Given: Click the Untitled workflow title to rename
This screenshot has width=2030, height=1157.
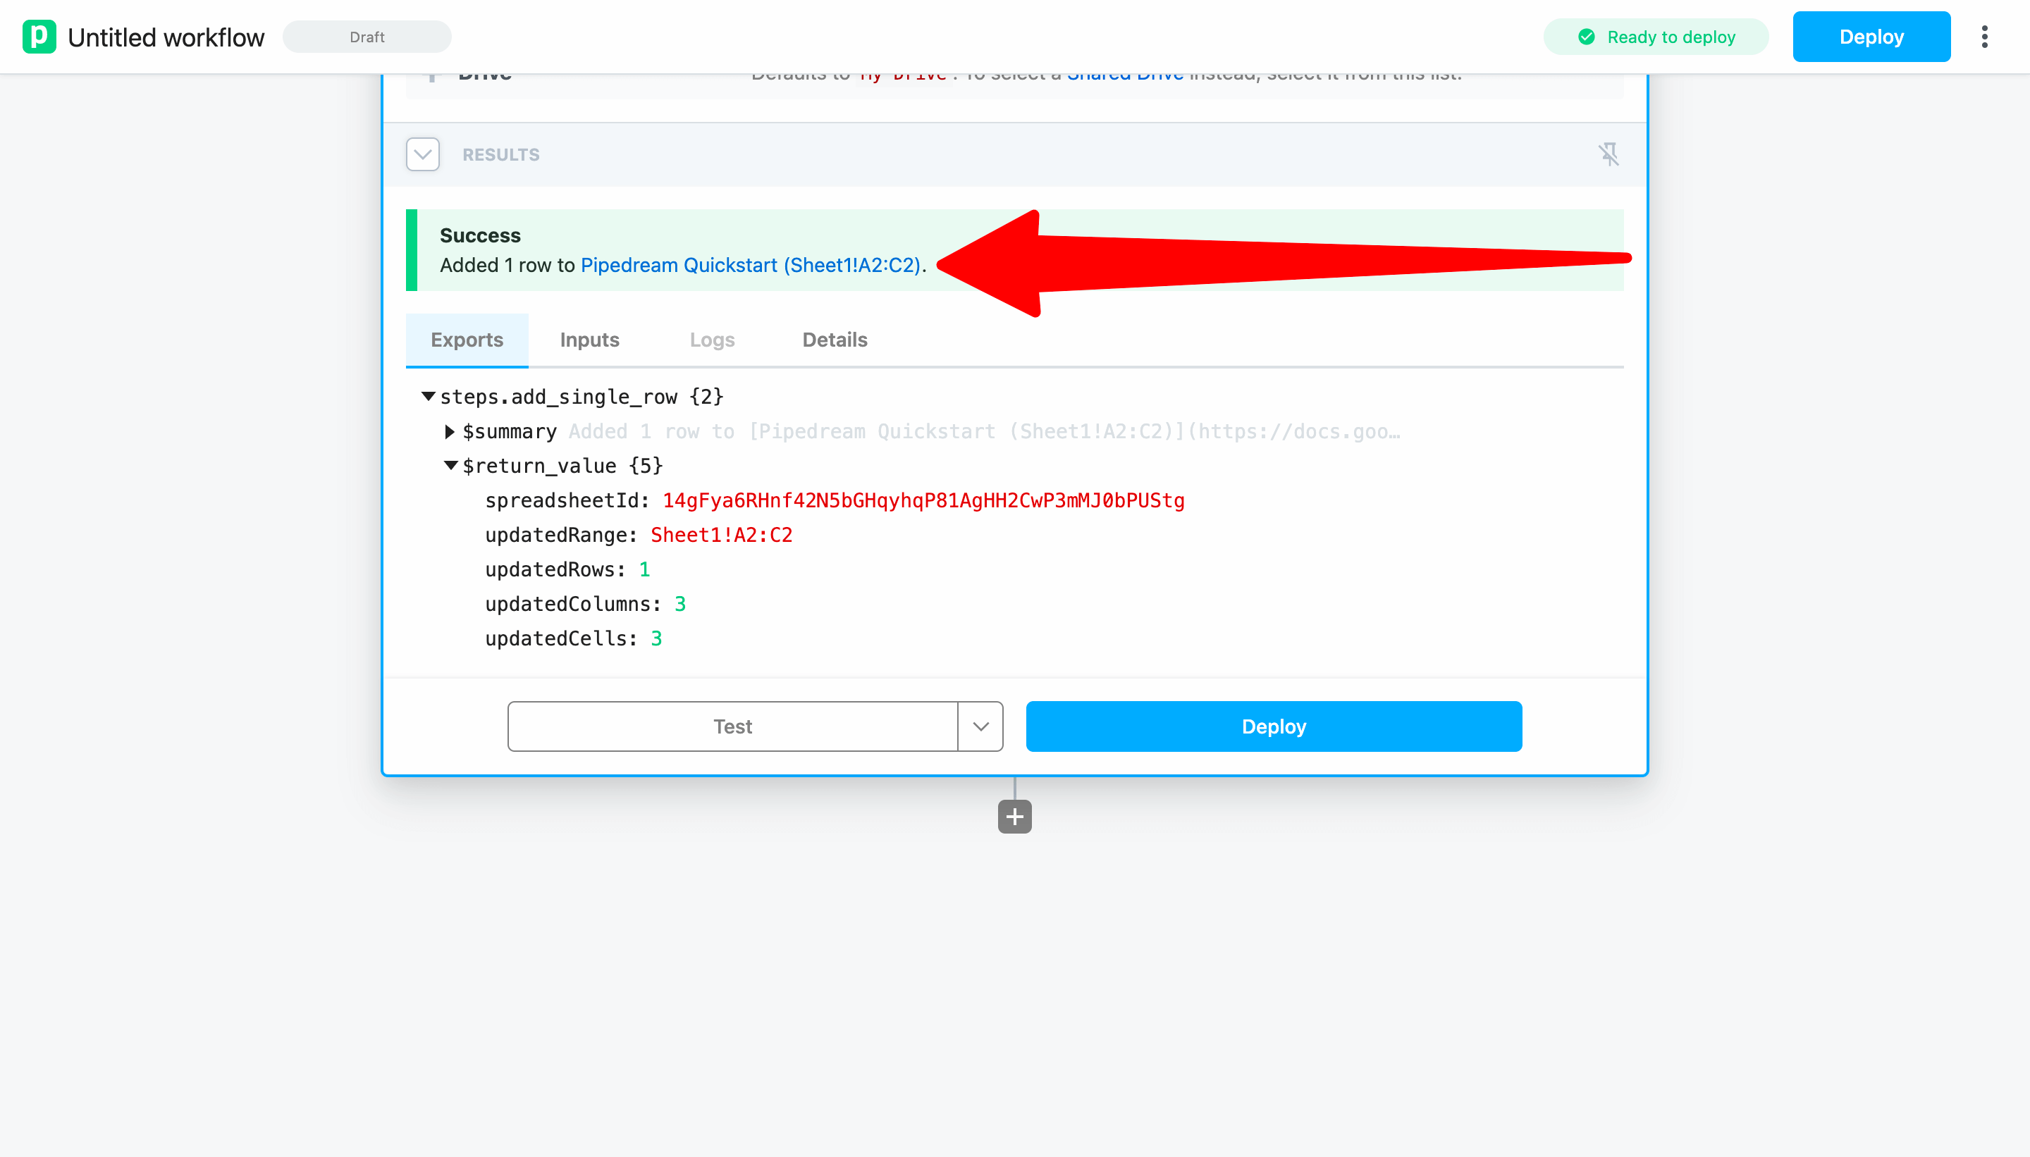Looking at the screenshot, I should (x=166, y=37).
